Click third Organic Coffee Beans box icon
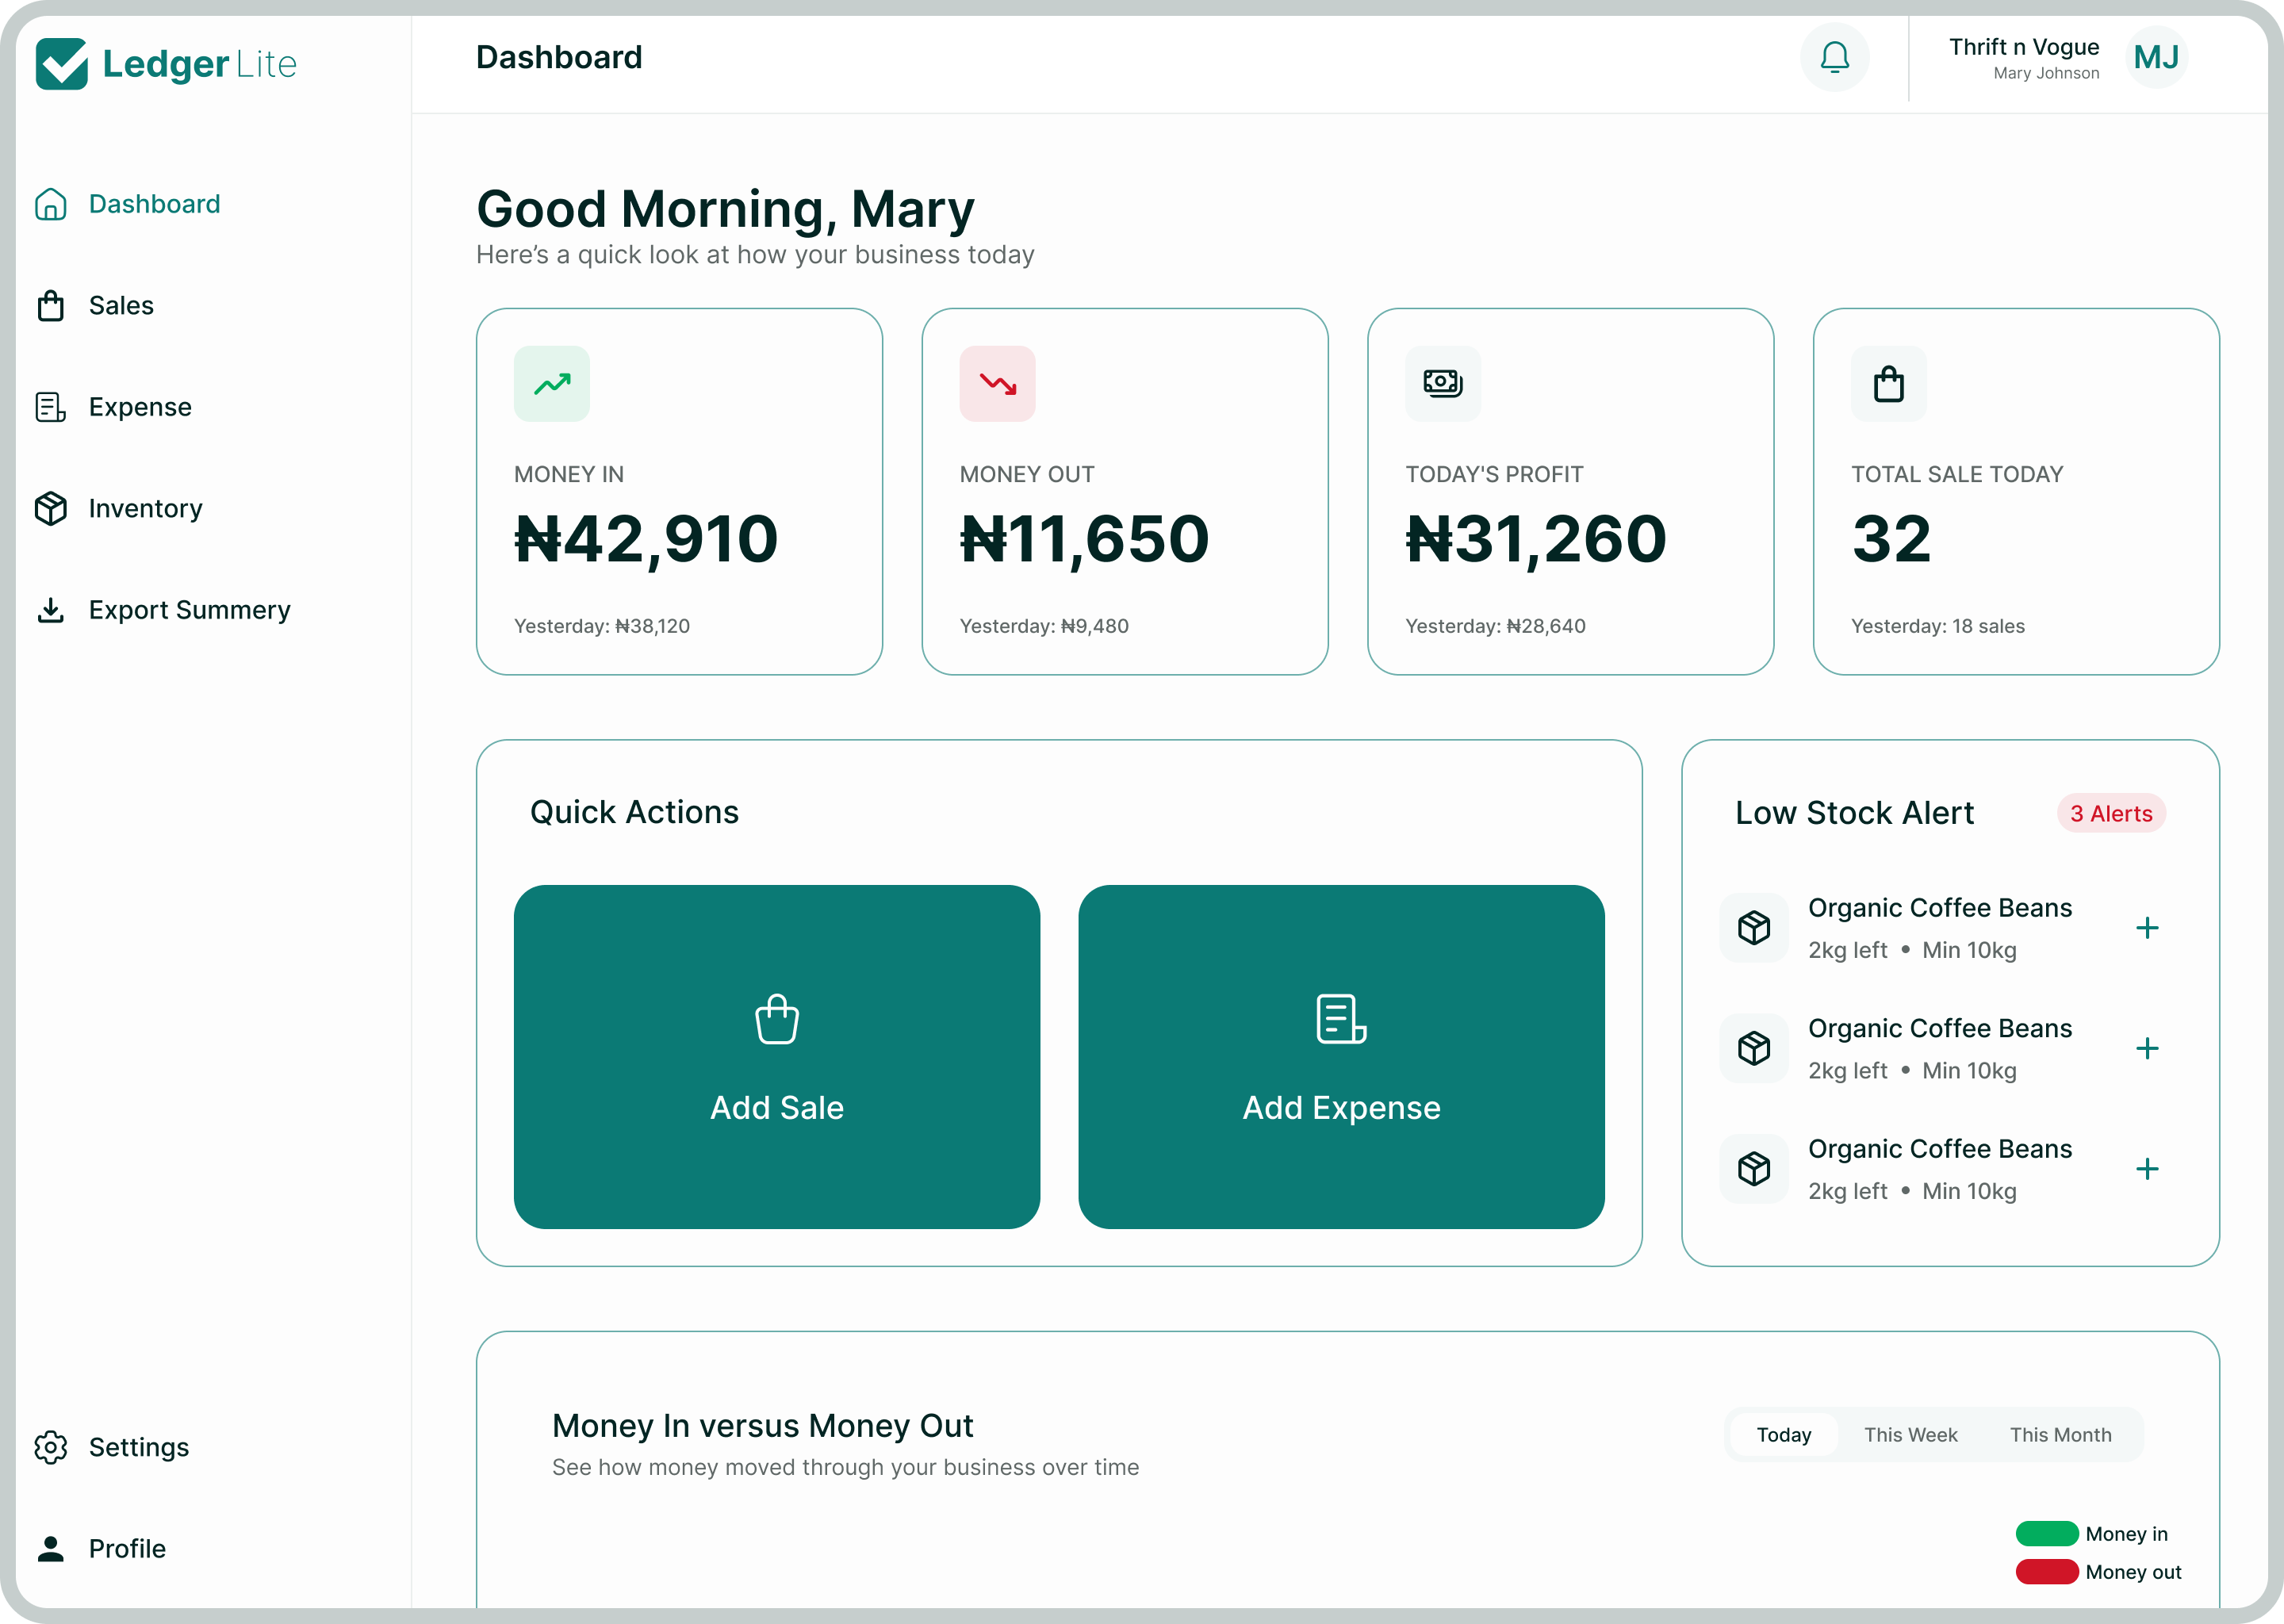 click(x=1754, y=1168)
